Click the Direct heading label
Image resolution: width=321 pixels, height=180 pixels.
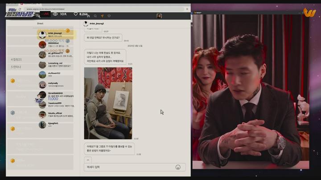tap(40, 24)
